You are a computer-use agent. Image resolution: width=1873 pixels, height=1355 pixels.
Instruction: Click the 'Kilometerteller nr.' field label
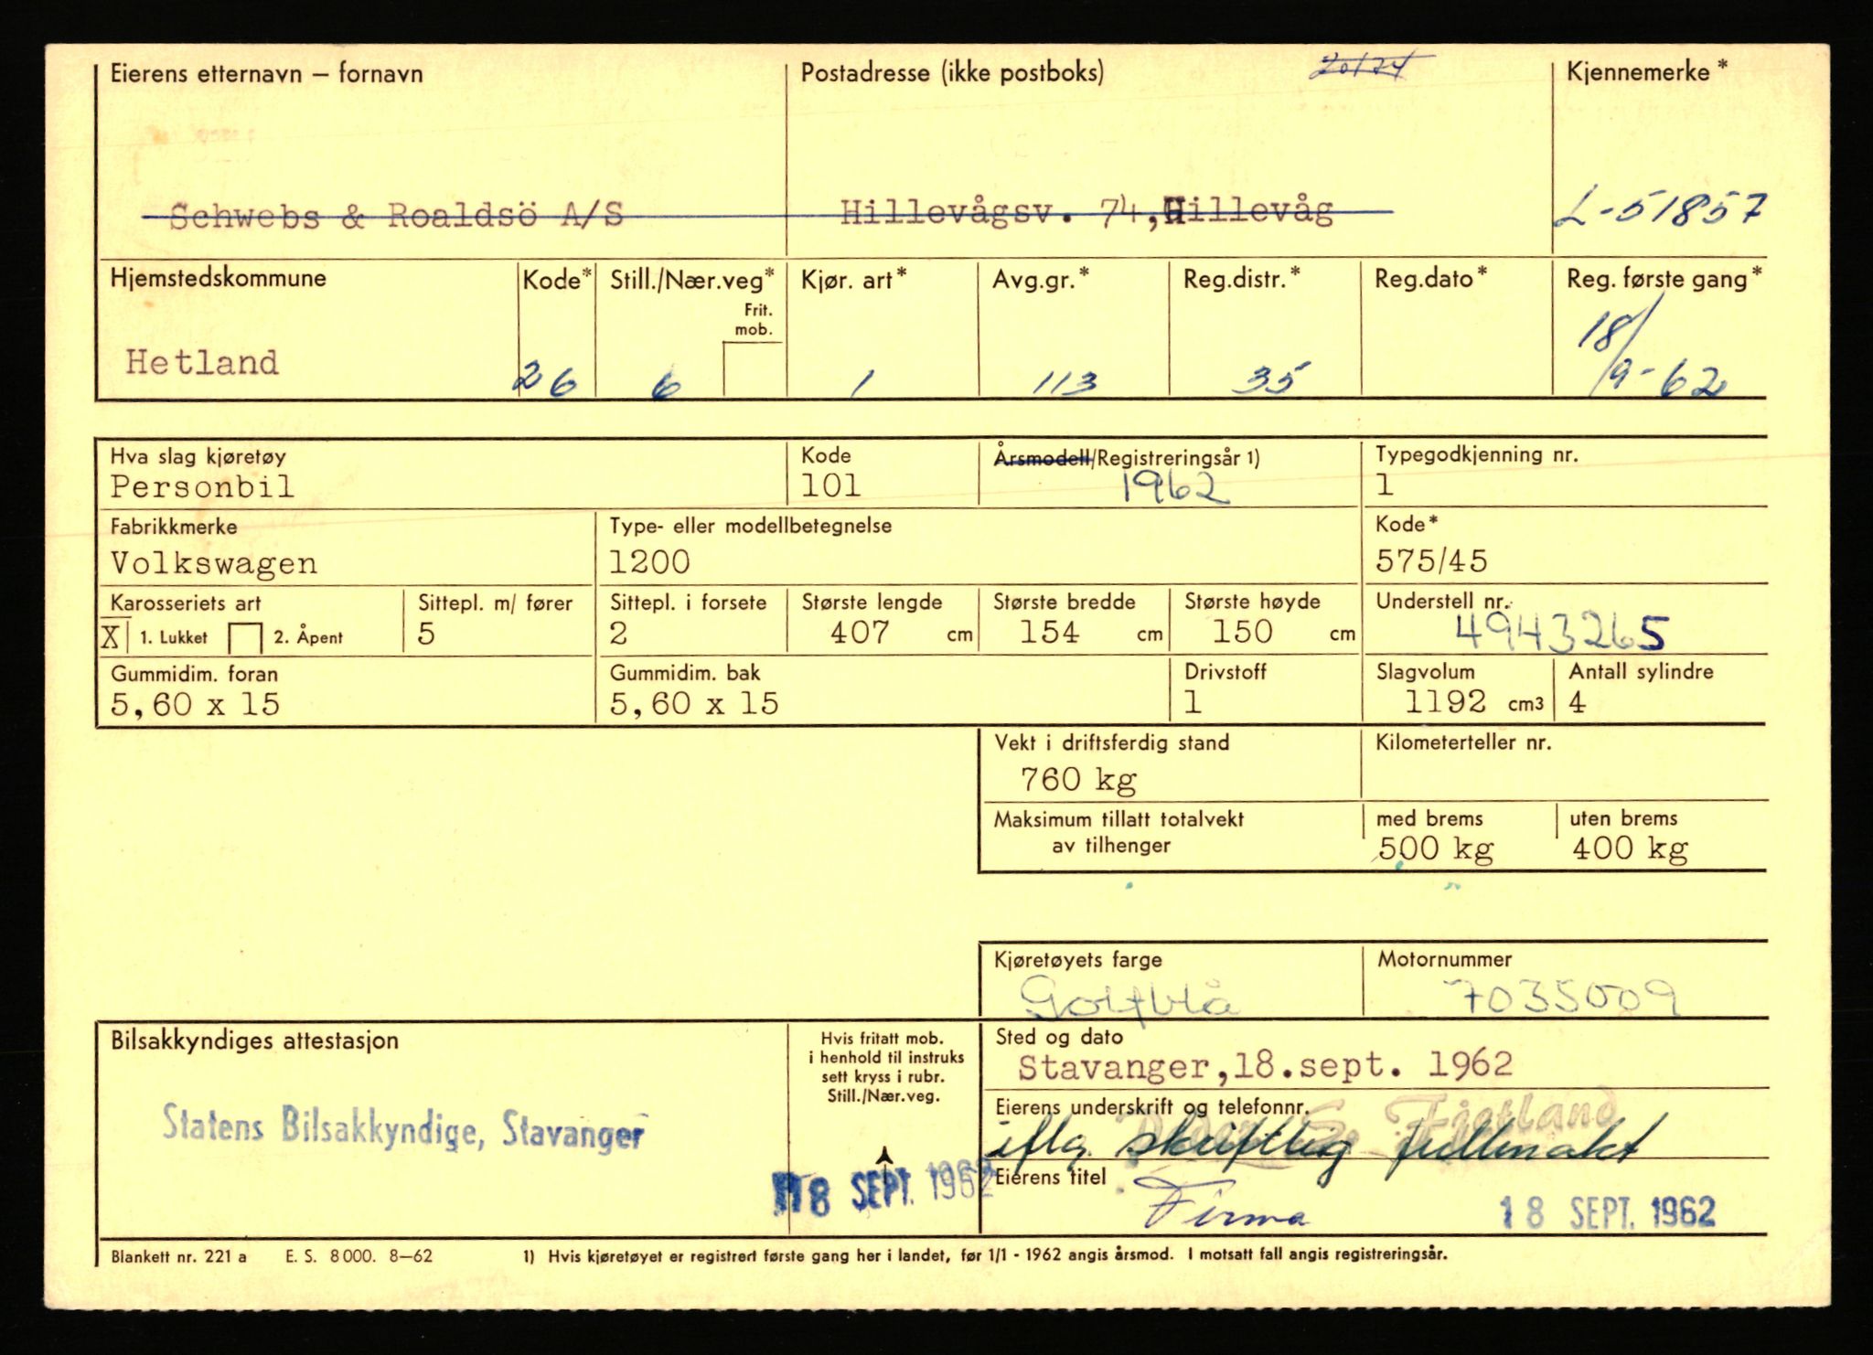click(x=1463, y=742)
